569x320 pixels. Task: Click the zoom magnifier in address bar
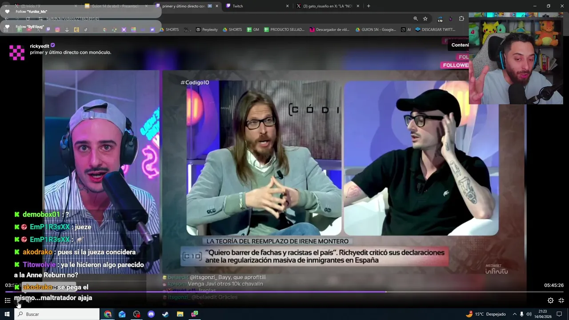415,19
